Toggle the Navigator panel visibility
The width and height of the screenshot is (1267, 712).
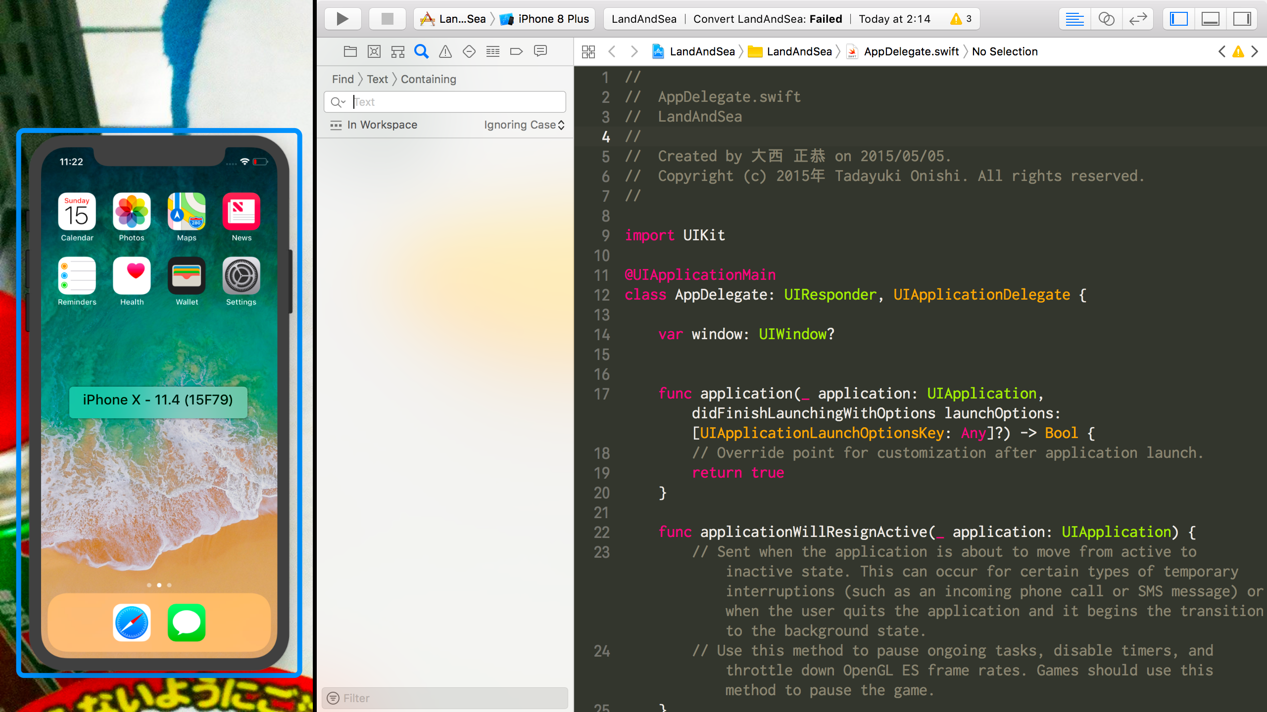[1179, 19]
